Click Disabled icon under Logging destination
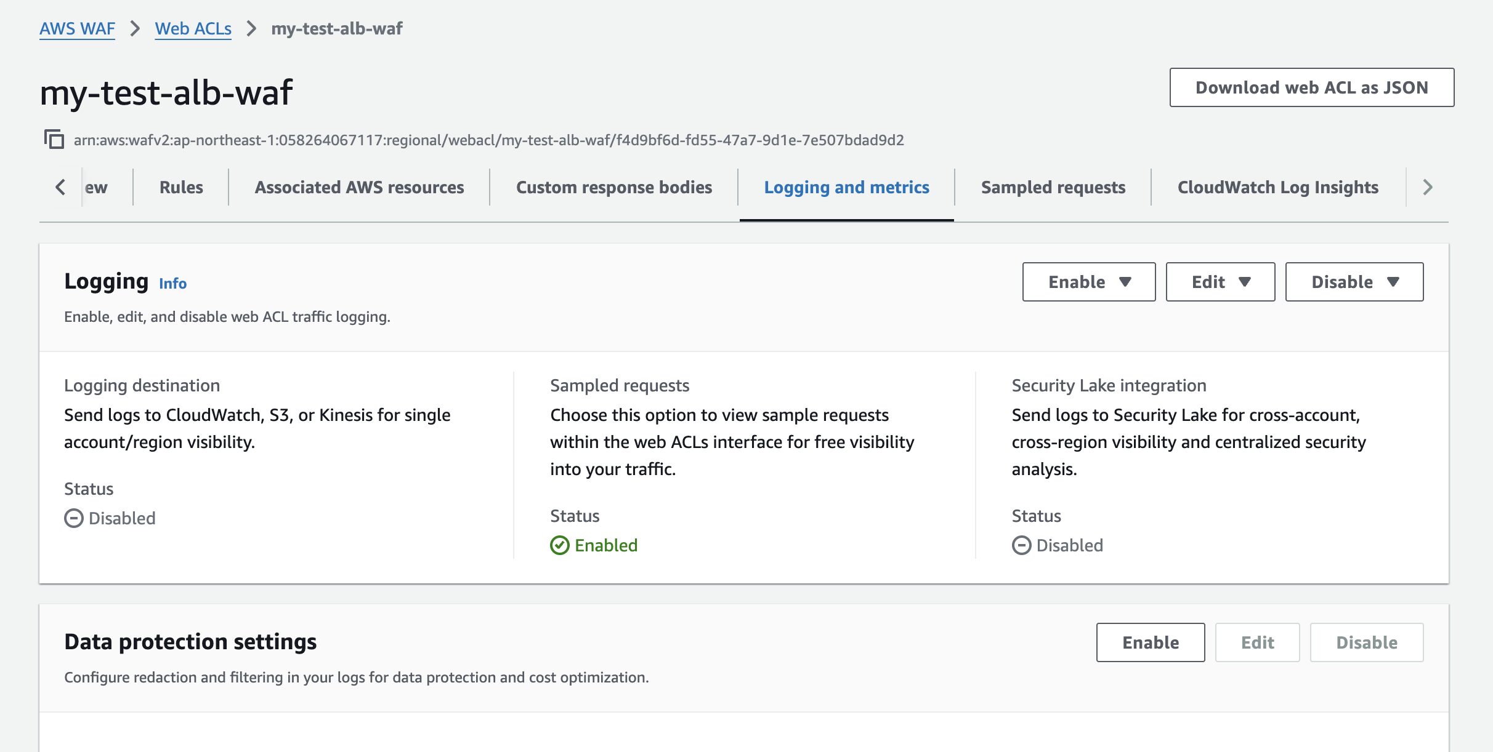 point(74,518)
